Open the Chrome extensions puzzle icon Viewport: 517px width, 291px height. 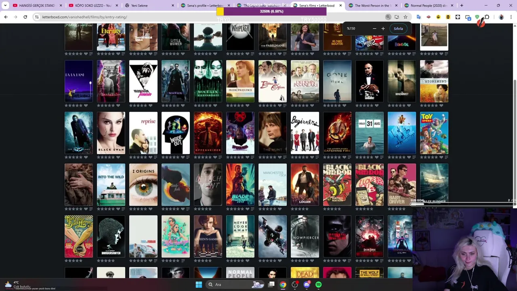[x=487, y=17]
